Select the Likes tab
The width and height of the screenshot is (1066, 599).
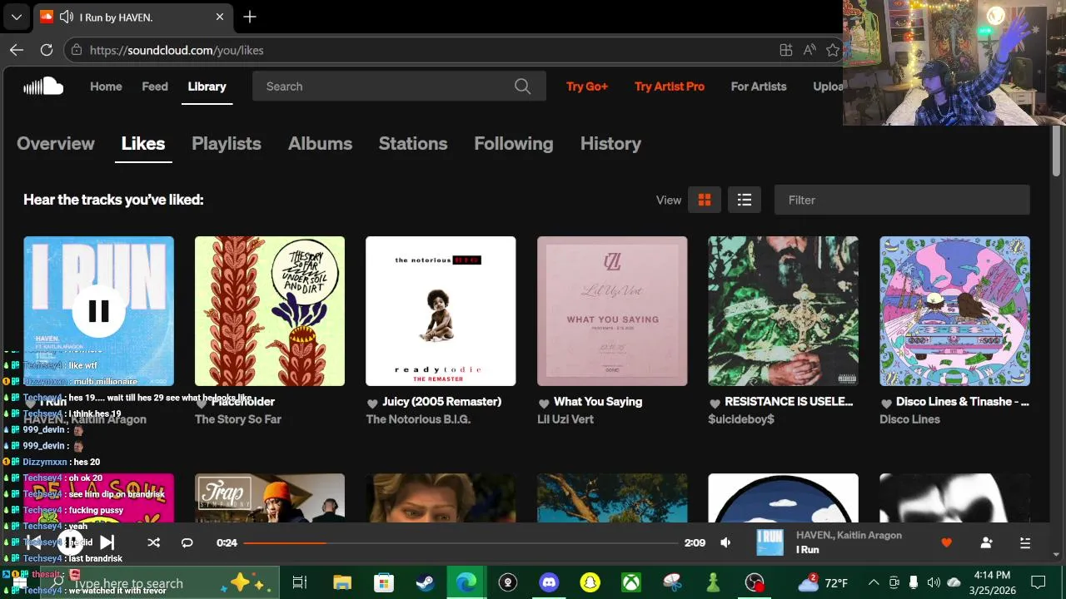pos(143,143)
